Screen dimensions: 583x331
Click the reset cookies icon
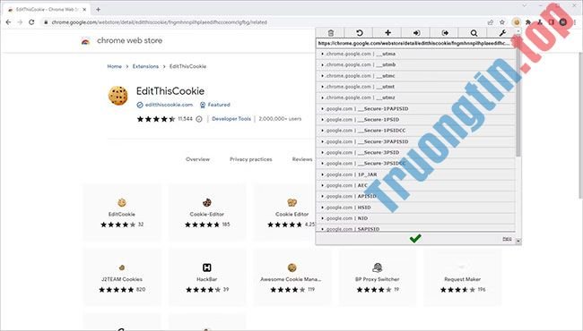pyautogui.click(x=359, y=33)
